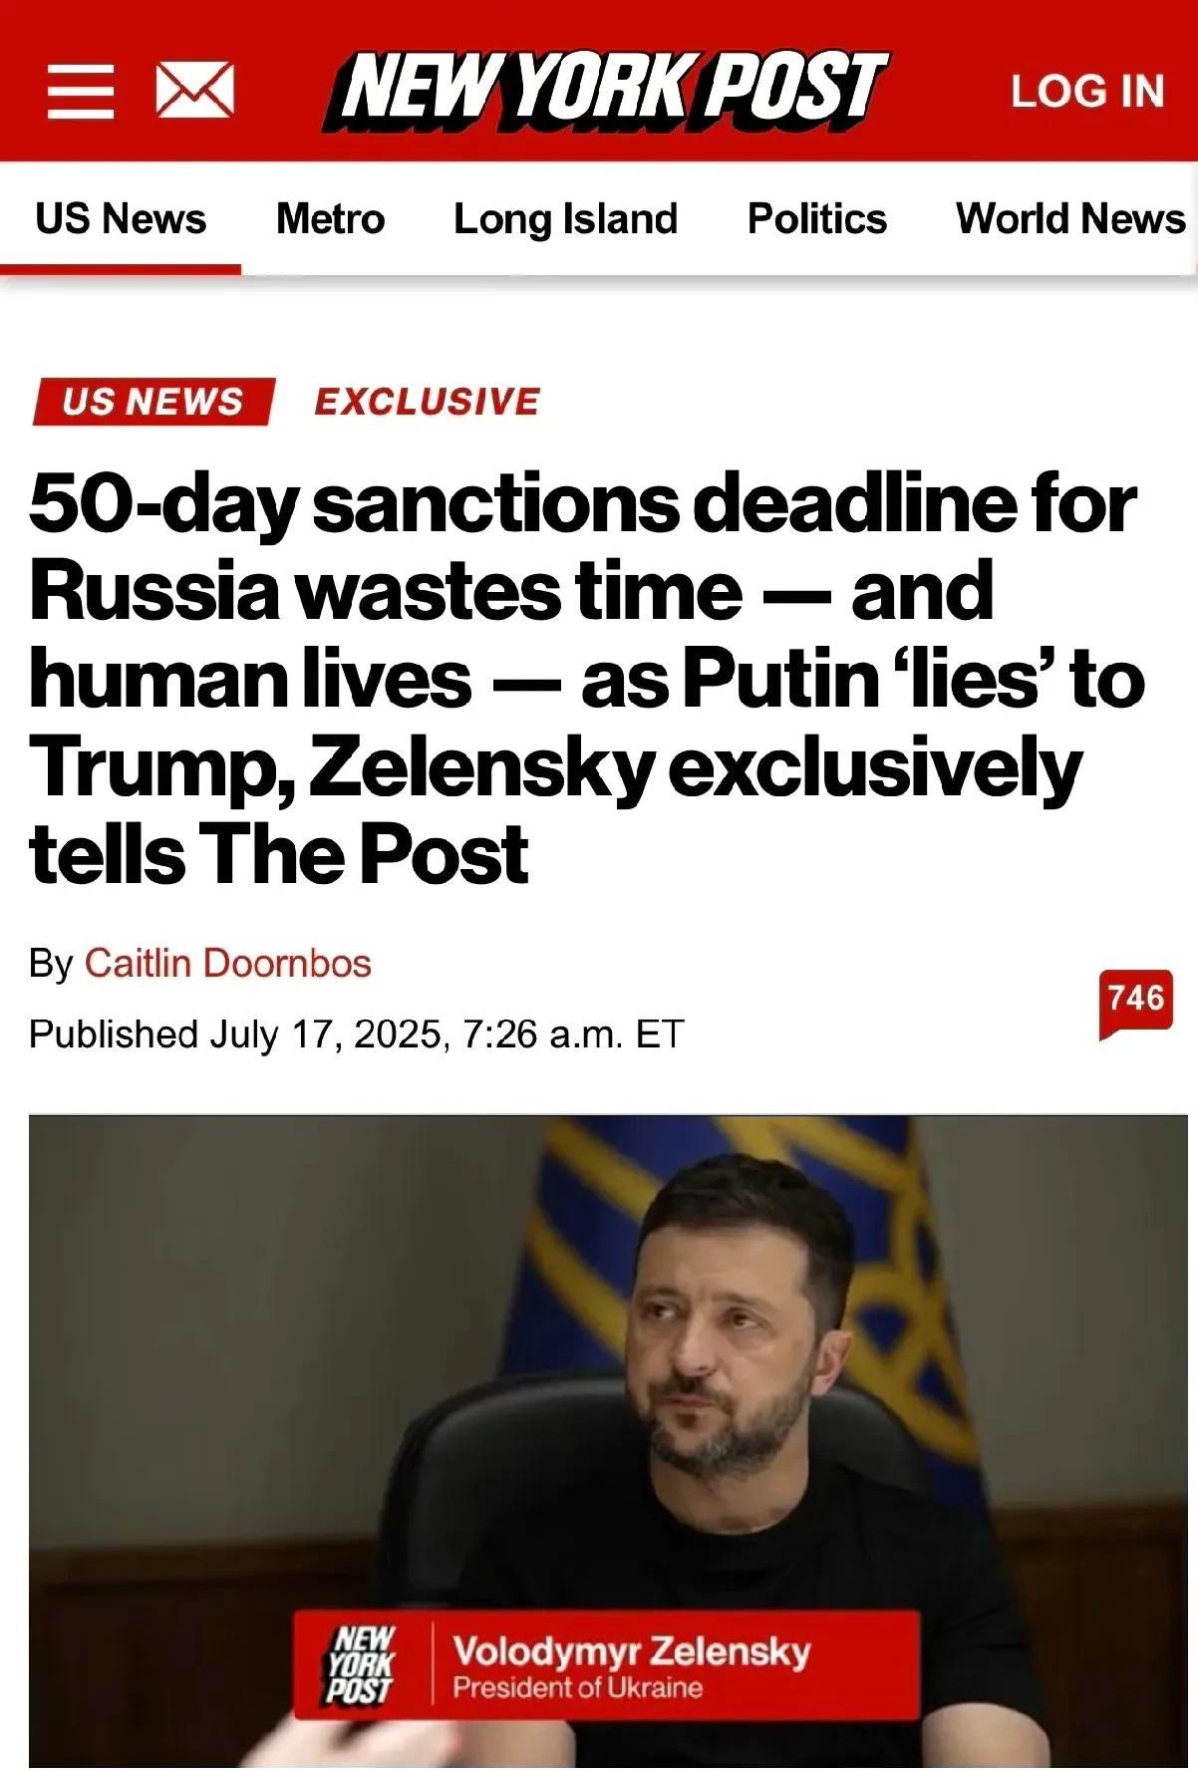Click the small Post logo on photo caption
The image size is (1198, 1771).
(362, 1664)
